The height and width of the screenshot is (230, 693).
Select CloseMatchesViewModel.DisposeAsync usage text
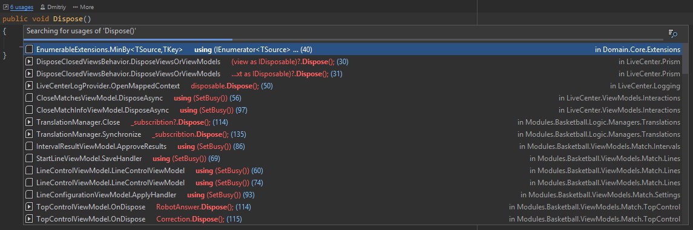coord(99,98)
